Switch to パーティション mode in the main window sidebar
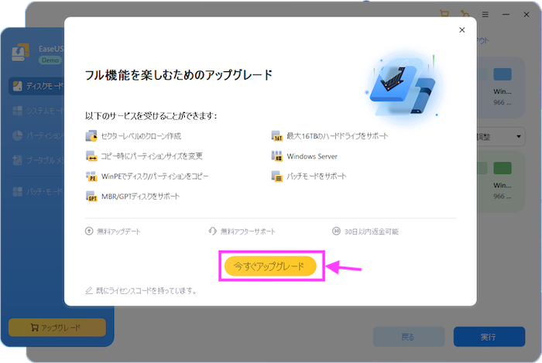 (37, 135)
